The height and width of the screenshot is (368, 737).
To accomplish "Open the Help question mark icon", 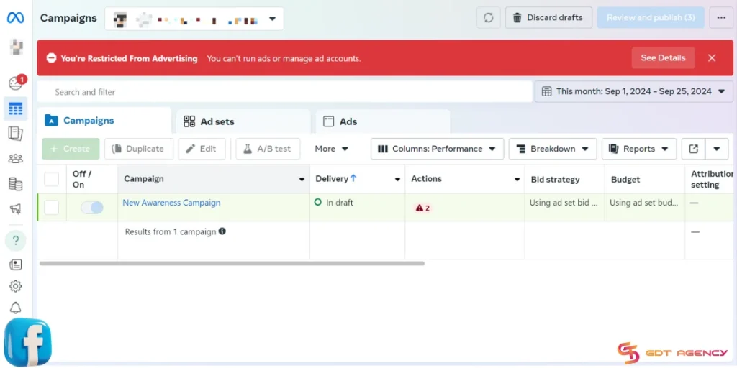I will (x=16, y=241).
